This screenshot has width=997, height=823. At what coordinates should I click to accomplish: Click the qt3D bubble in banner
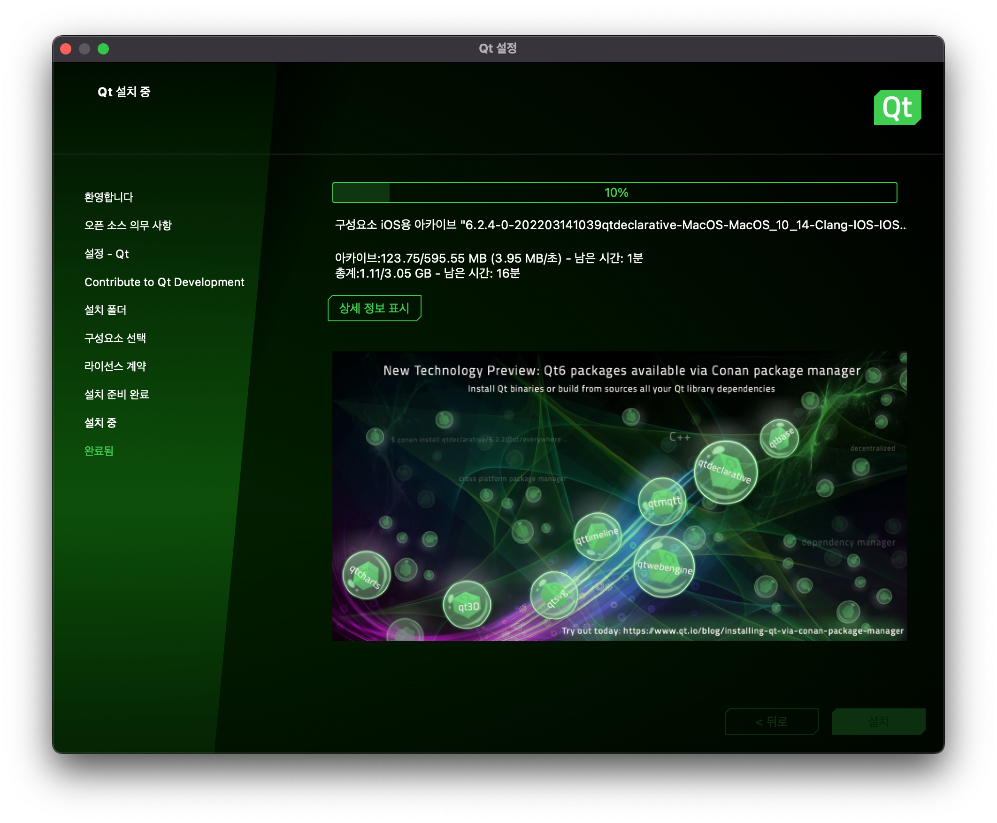468,605
